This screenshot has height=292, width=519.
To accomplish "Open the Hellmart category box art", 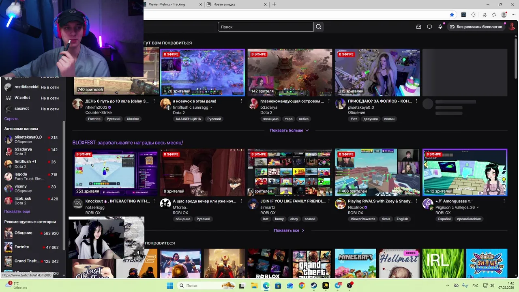I will click(399, 264).
